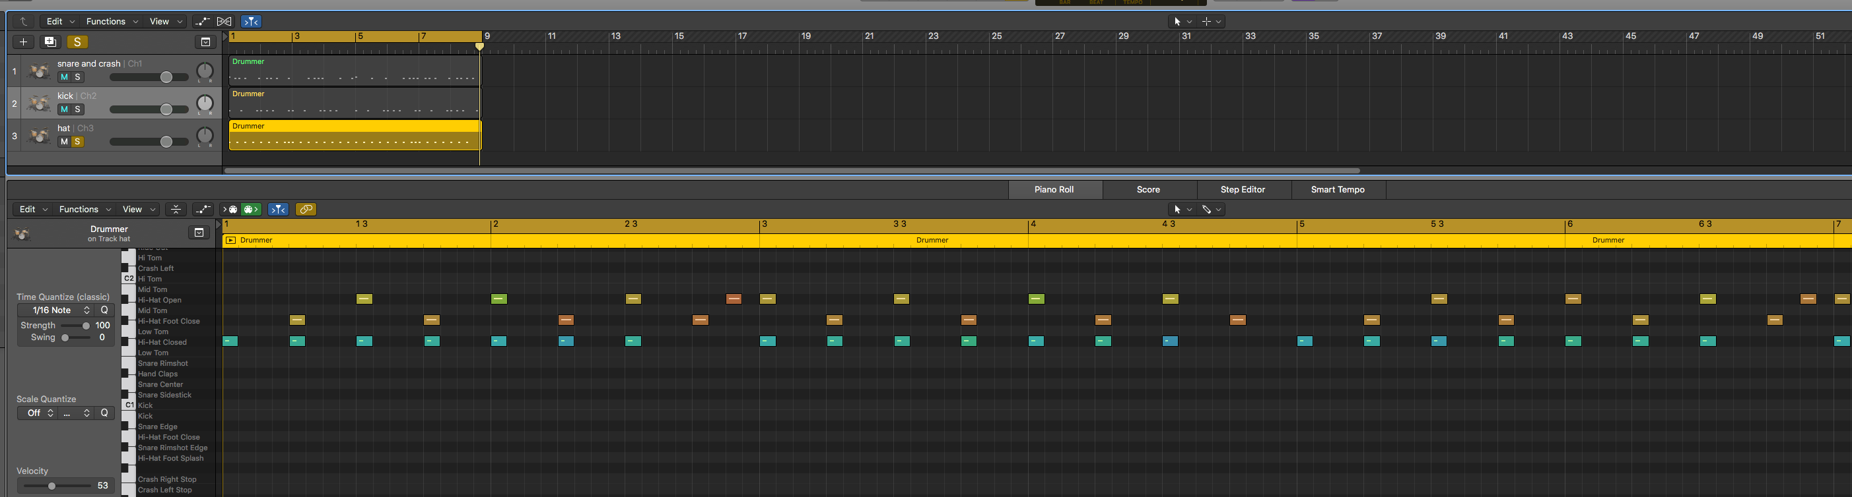The image size is (1852, 497).
Task: Click the yellow Link chain icon
Action: click(306, 210)
